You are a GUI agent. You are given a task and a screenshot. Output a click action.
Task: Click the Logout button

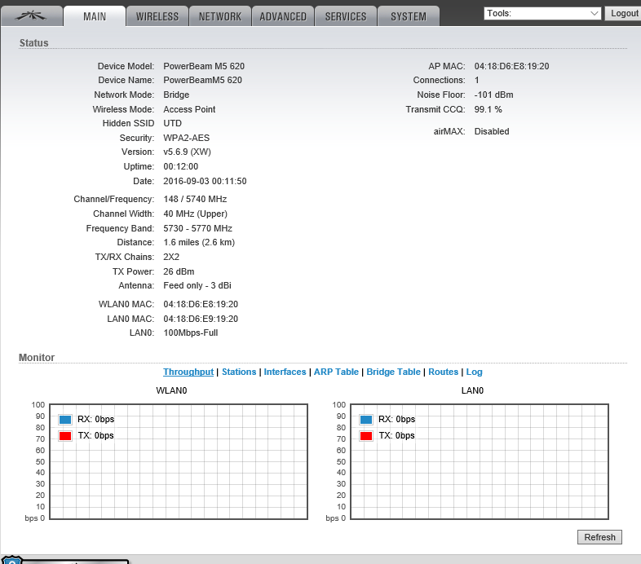623,14
